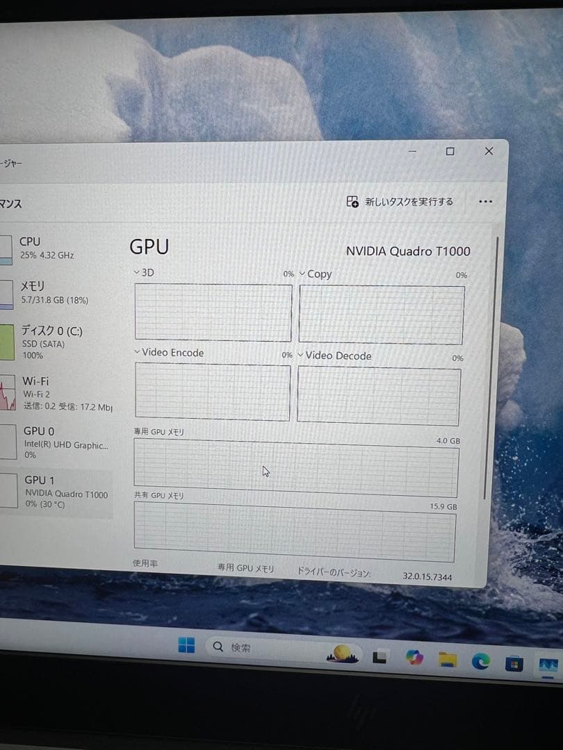Select ディスク 0 (C:) entry

click(56, 342)
